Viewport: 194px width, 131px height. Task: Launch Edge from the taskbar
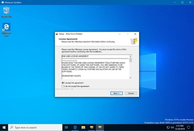75,127
